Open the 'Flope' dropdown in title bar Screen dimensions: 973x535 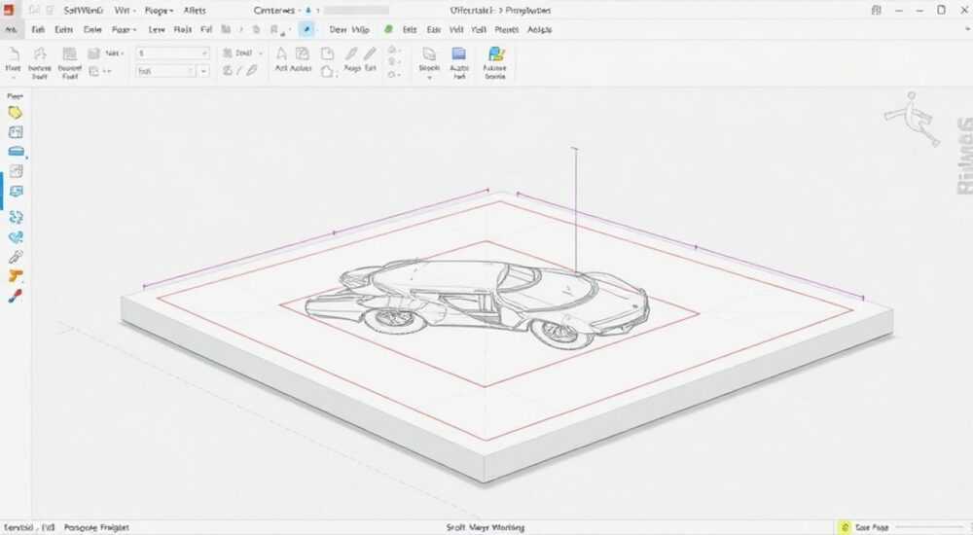click(x=159, y=11)
